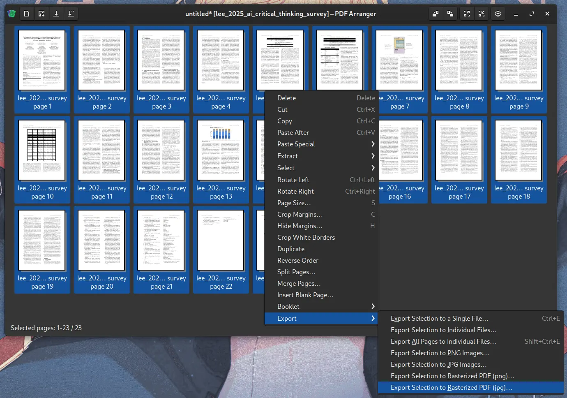Zoom out of the page thumbnails

(481, 14)
